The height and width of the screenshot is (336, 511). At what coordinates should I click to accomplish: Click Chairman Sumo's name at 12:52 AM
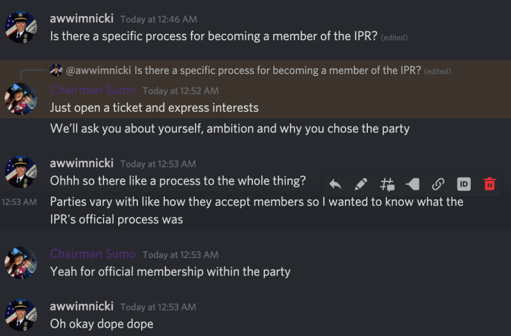(x=93, y=90)
